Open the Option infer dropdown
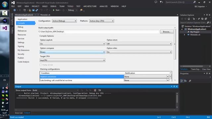Image resolution: width=212 pixels, height=119 pixels. pos(139,52)
